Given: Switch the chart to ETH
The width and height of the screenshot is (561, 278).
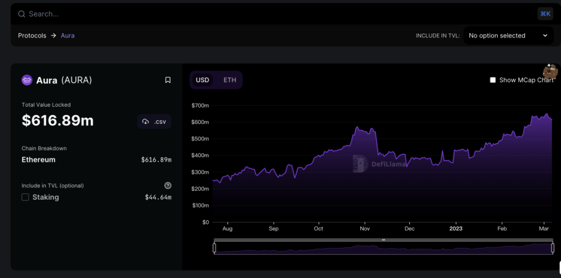Looking at the screenshot, I should coord(230,80).
